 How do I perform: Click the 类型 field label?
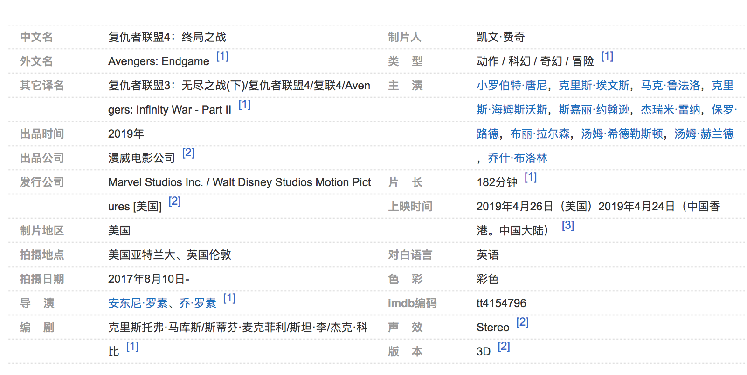pos(405,61)
